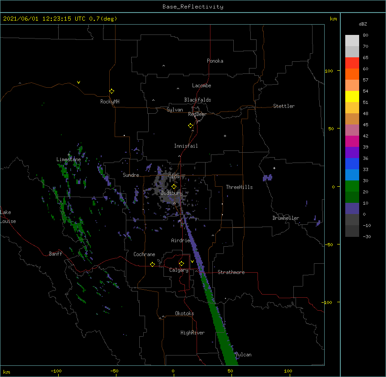Click the Olds town label
386x377 pixels.
click(x=174, y=176)
